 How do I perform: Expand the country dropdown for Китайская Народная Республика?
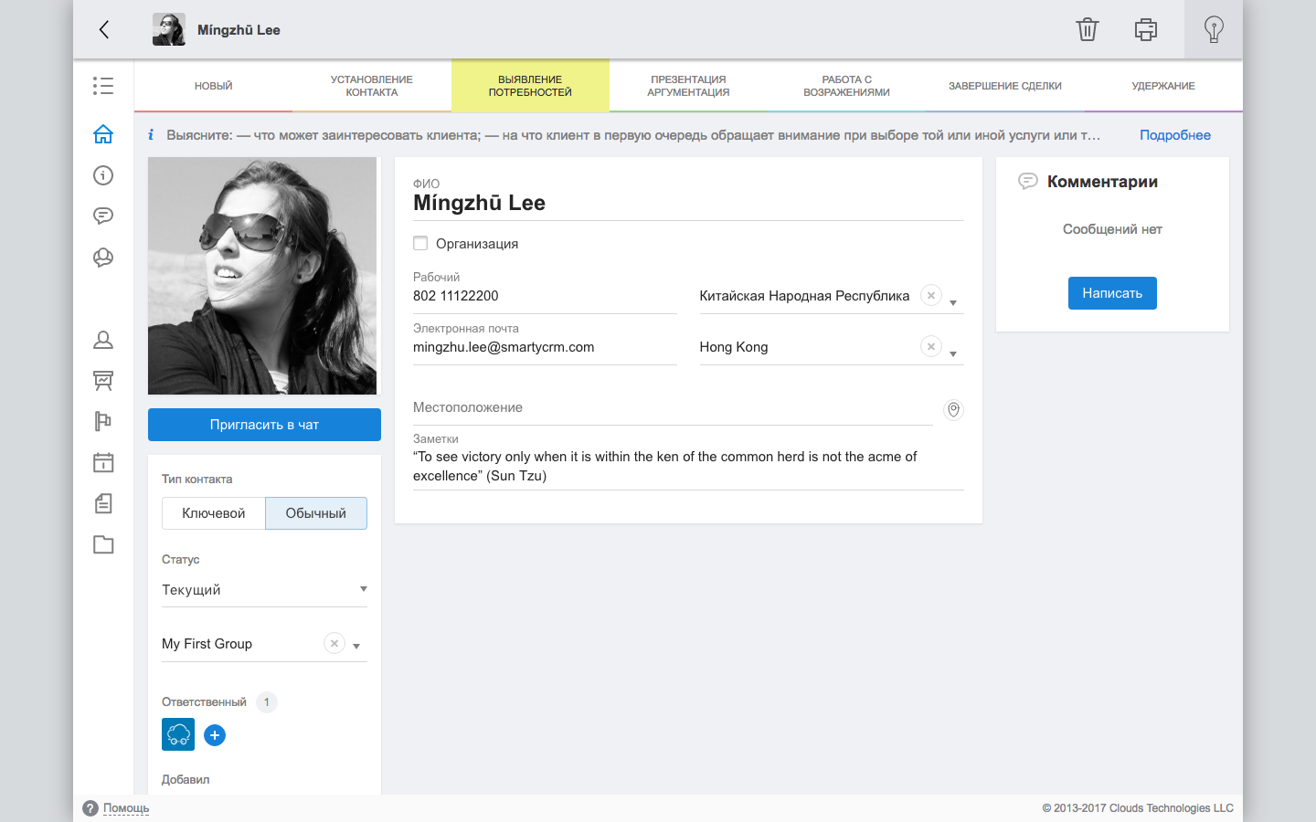[954, 300]
